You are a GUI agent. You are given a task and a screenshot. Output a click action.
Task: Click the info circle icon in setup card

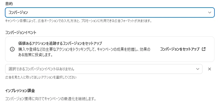coord(12,49)
